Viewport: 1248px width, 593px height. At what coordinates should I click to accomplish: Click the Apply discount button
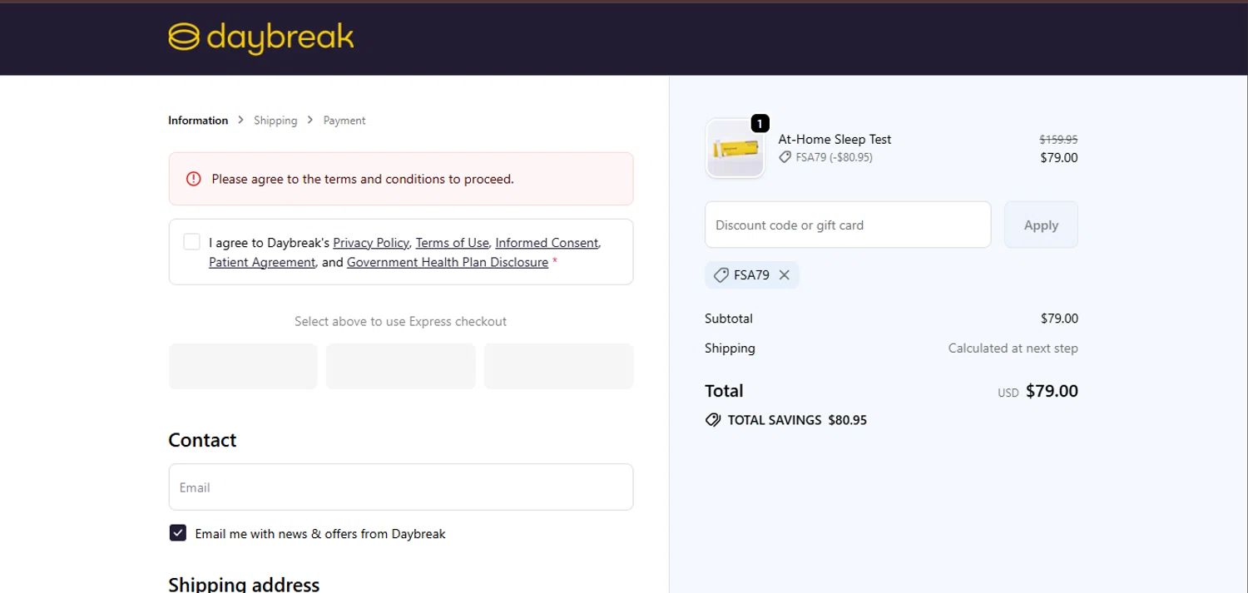click(1041, 225)
